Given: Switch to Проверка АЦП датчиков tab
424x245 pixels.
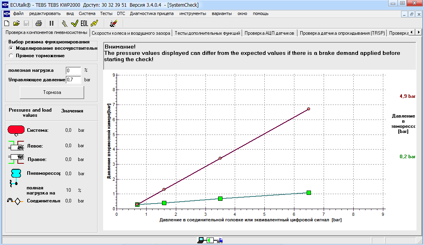Looking at the screenshot, I should click(x=269, y=33).
